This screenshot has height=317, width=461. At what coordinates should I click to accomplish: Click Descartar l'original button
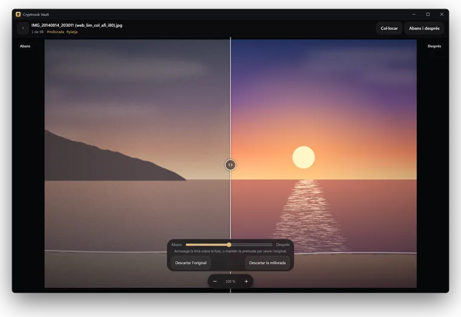(191, 262)
